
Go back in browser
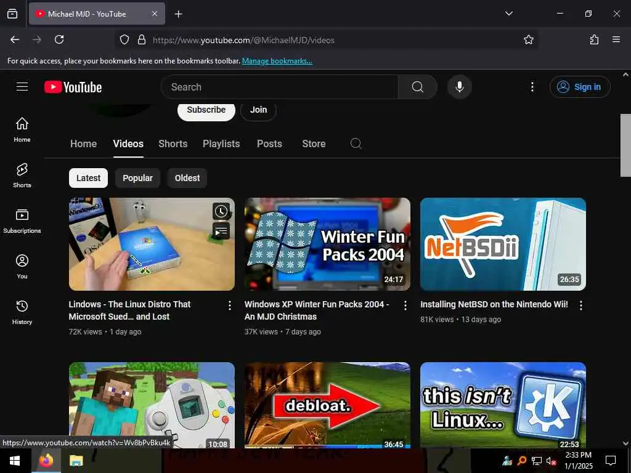[15, 39]
